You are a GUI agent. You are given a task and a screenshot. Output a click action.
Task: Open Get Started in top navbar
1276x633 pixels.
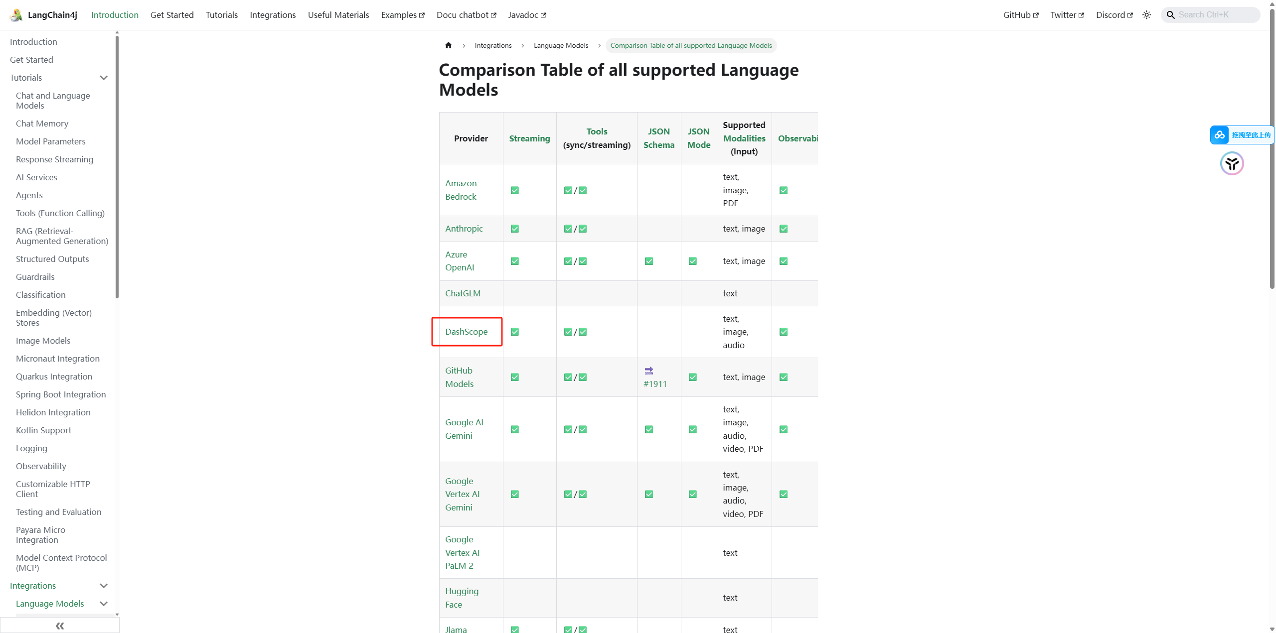(x=172, y=15)
